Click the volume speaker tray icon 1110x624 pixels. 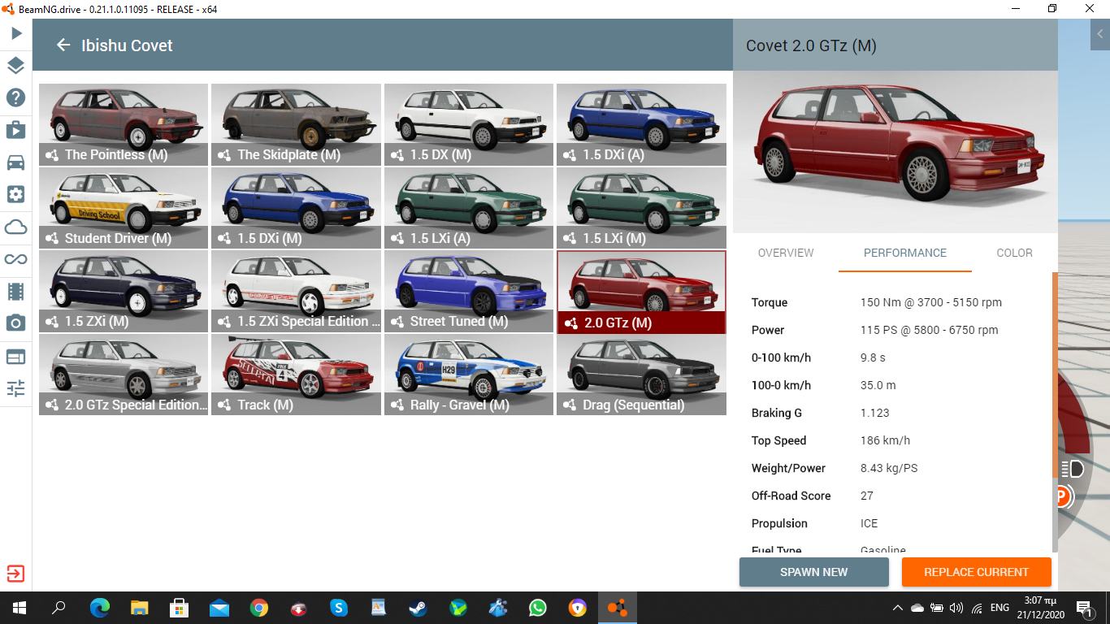[956, 608]
